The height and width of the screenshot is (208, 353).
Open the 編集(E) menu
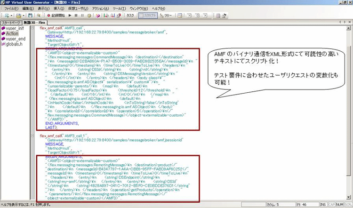[28, 8]
